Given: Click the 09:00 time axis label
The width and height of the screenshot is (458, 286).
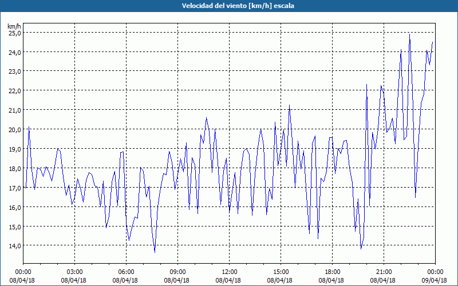Looking at the screenshot, I should pos(177,272).
